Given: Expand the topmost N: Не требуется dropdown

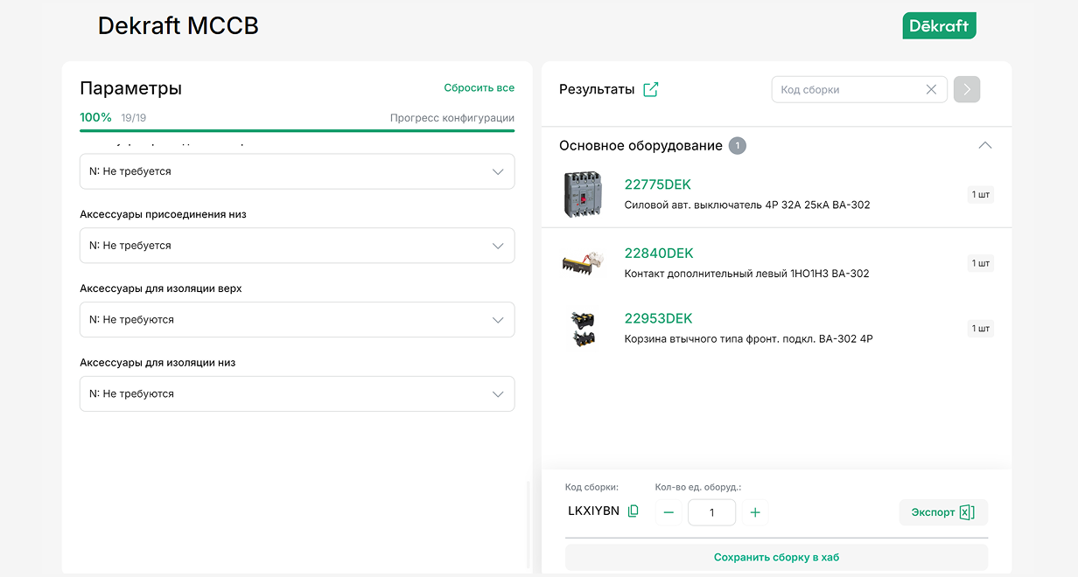Looking at the screenshot, I should (x=297, y=171).
